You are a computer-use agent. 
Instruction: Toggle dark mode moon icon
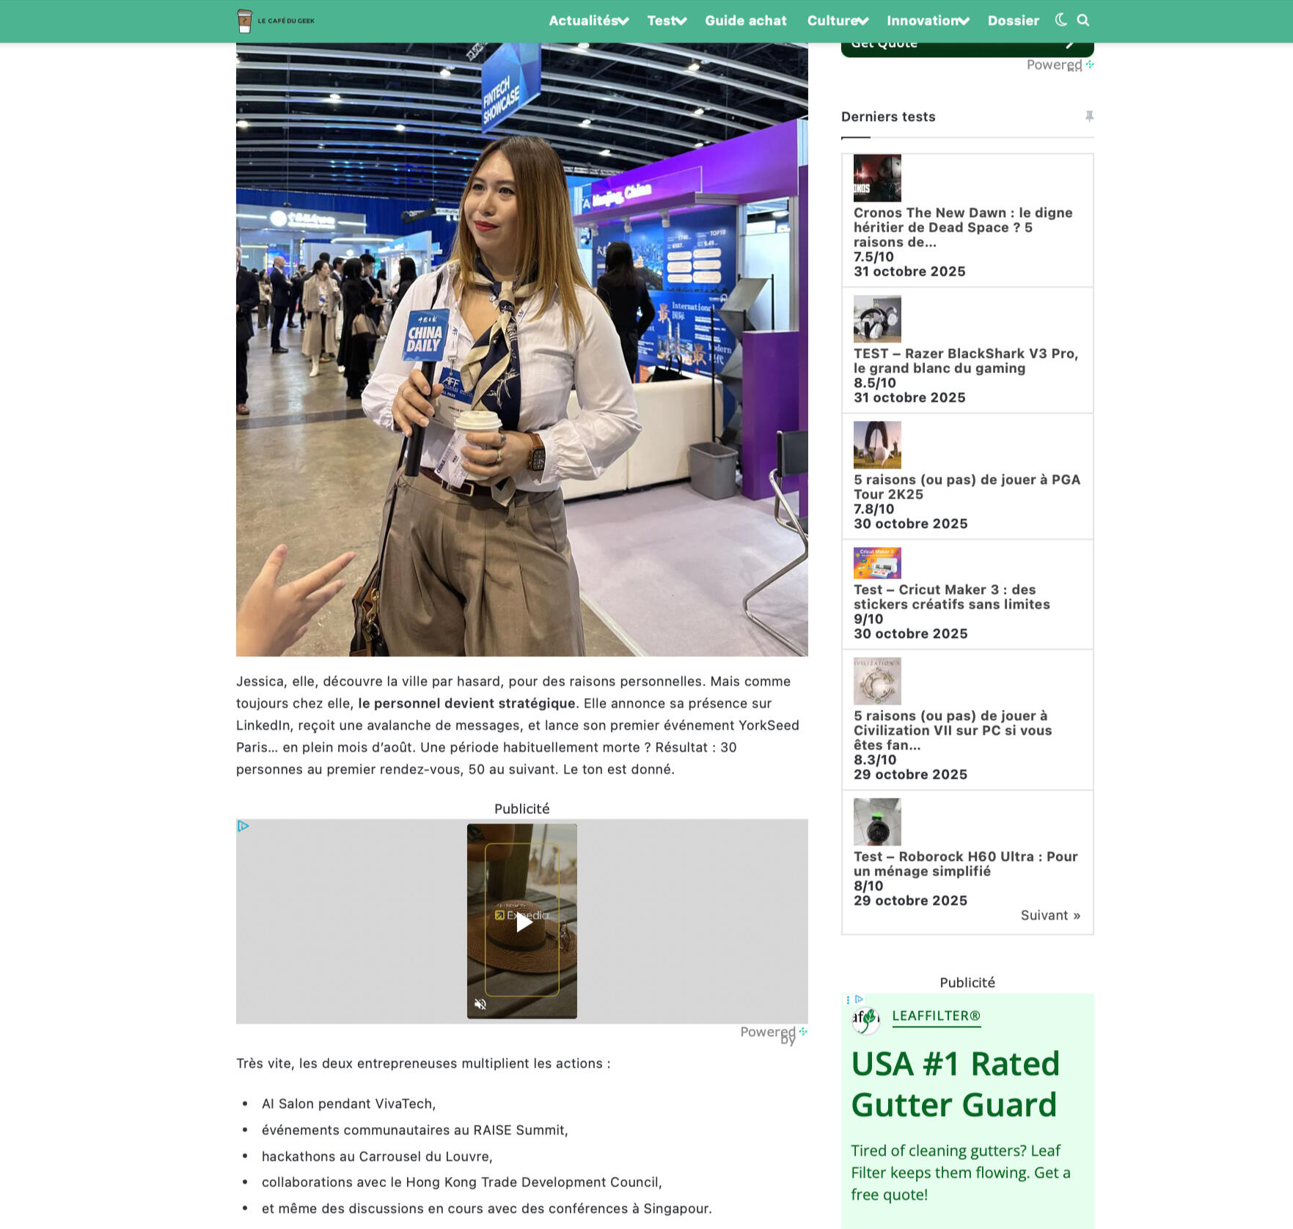point(1061,21)
